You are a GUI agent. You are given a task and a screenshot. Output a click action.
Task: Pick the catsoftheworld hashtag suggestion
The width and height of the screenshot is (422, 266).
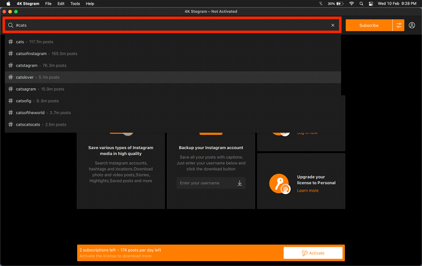point(173,113)
